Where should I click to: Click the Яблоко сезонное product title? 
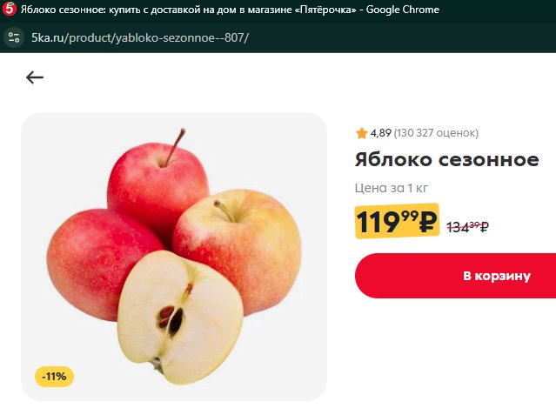coord(446,159)
